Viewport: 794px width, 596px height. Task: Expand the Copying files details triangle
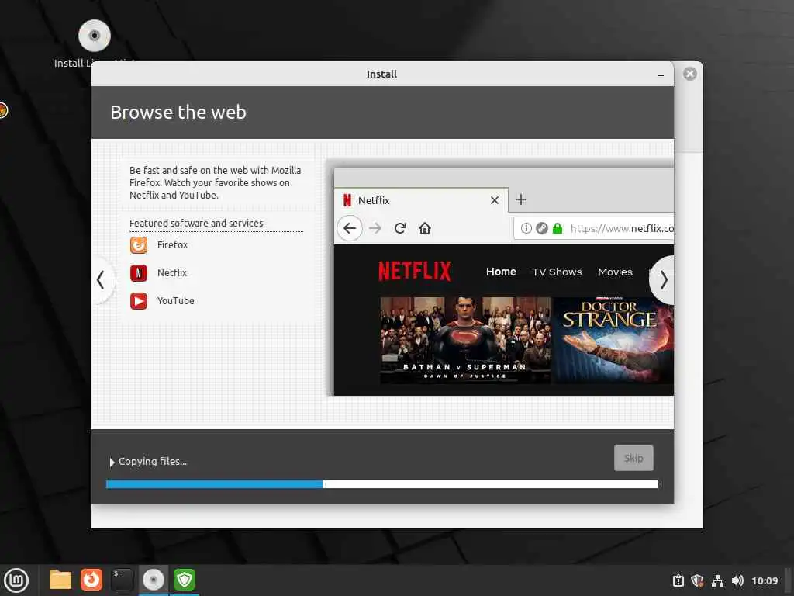(112, 463)
